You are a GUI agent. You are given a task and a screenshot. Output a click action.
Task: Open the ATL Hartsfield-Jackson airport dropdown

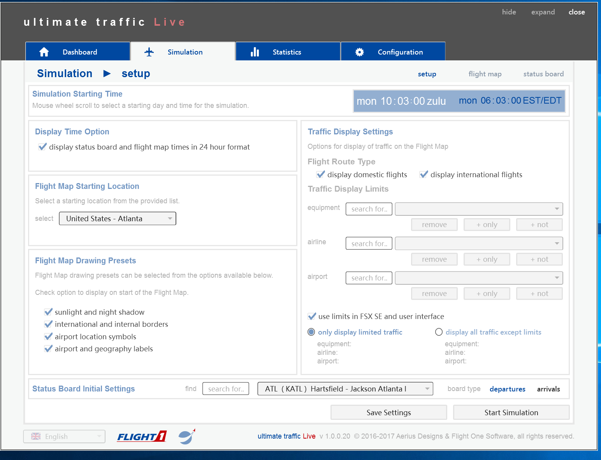(345, 389)
